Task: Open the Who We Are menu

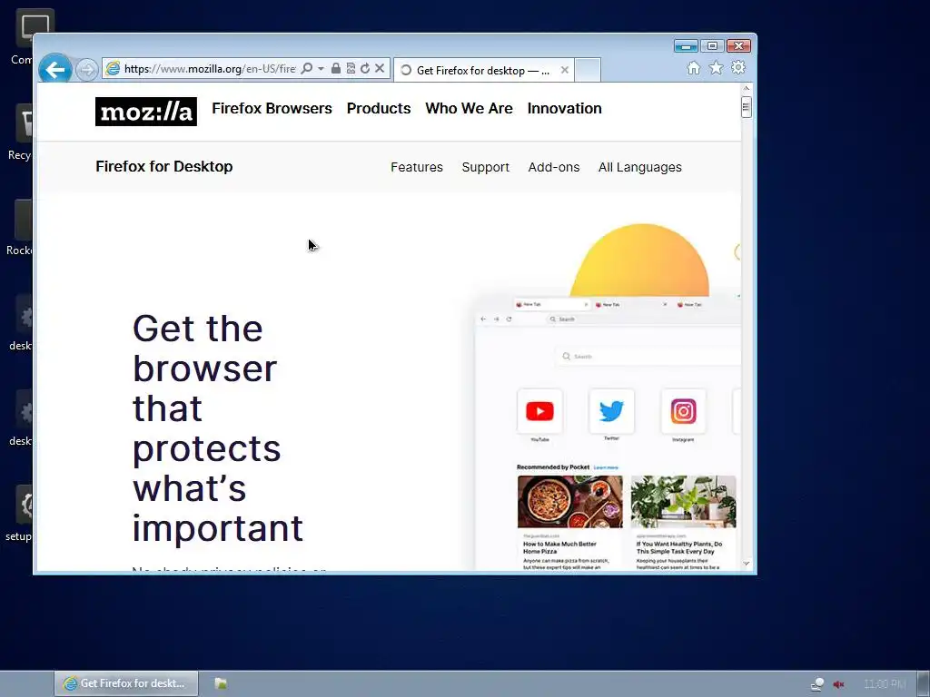Action: pyautogui.click(x=469, y=109)
